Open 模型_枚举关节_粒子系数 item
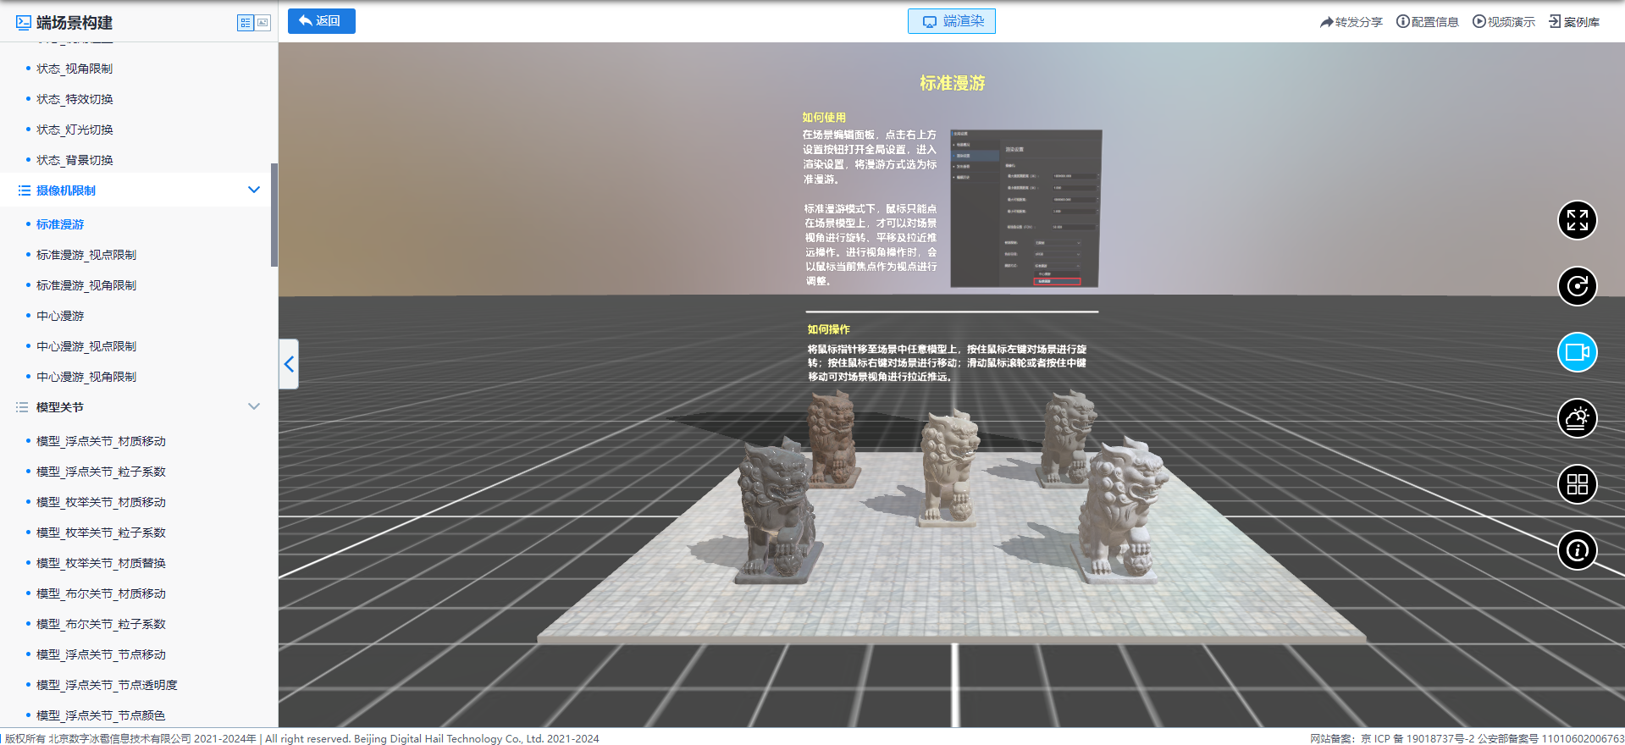The width and height of the screenshot is (1625, 745). (x=101, y=533)
